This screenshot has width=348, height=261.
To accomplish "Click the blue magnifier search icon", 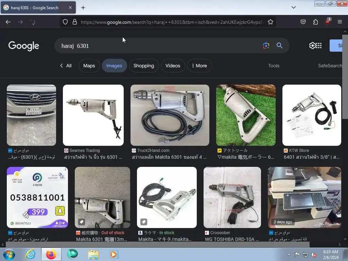I will click(x=279, y=46).
